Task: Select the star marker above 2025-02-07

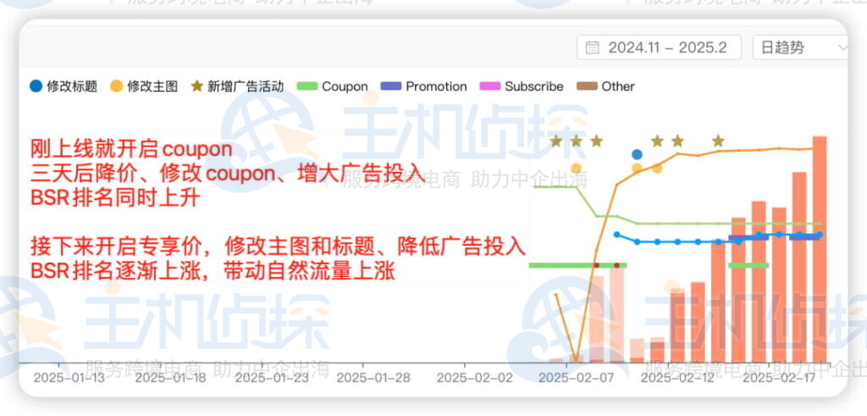Action: (x=576, y=141)
